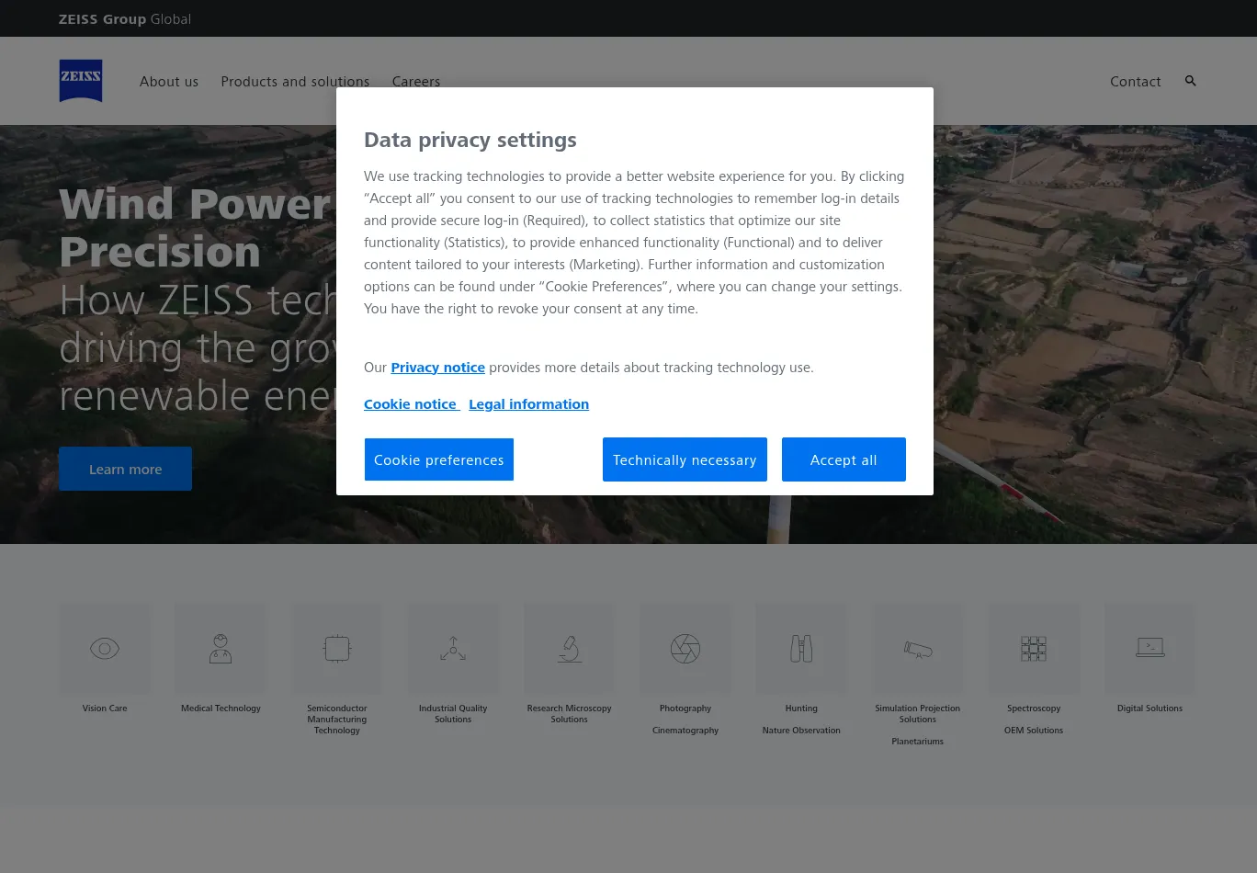Click the ZEISS logo
1257x873 pixels.
(81, 81)
